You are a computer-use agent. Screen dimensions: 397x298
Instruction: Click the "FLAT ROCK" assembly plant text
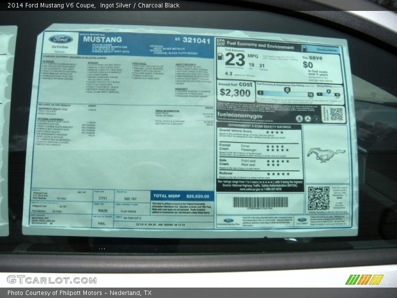coord(129,212)
